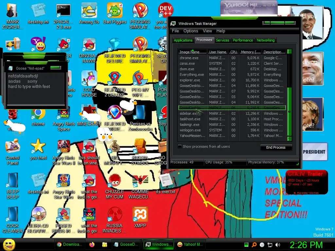Switch to the Performance tab
This screenshot has width=335, height=251.
coord(243,40)
